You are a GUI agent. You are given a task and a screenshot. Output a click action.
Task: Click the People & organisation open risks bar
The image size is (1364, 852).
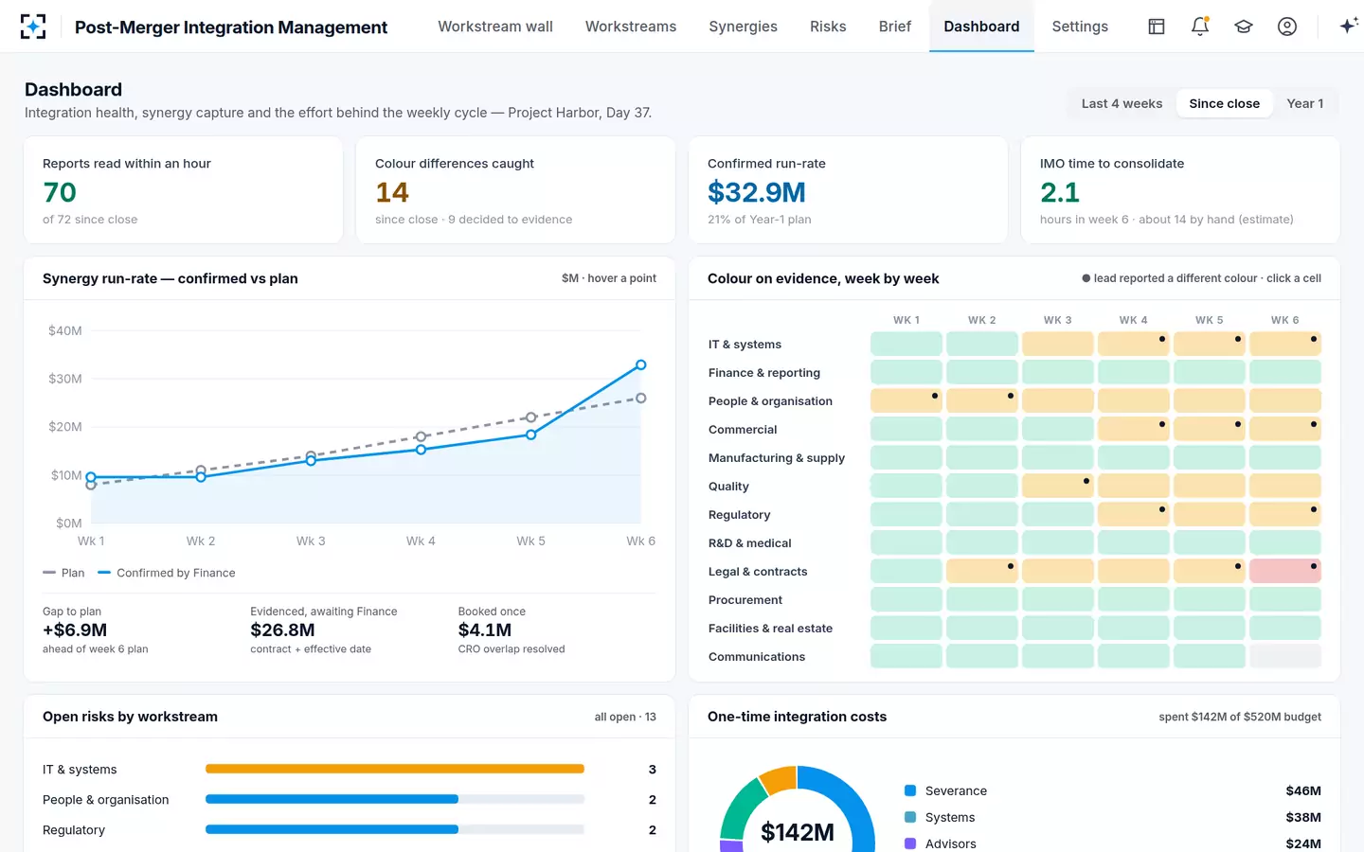395,799
